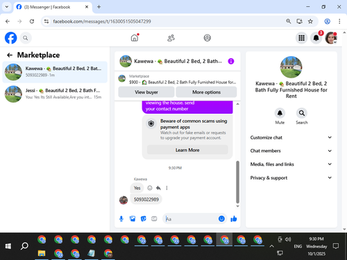Go to the Home feed icon
This screenshot has width=347, height=260.
pyautogui.click(x=135, y=37)
